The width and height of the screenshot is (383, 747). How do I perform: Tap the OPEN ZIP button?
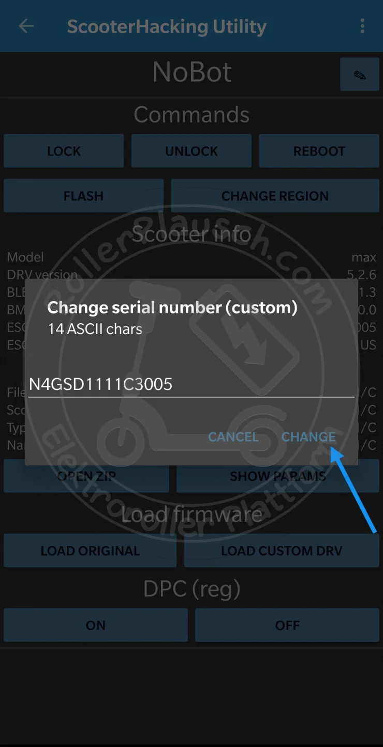tap(86, 476)
